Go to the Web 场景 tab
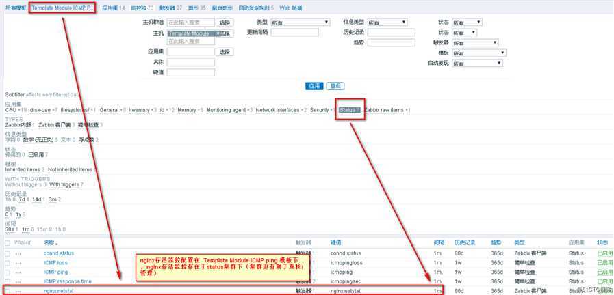Viewport: 614px width, 295px height. pyautogui.click(x=290, y=8)
